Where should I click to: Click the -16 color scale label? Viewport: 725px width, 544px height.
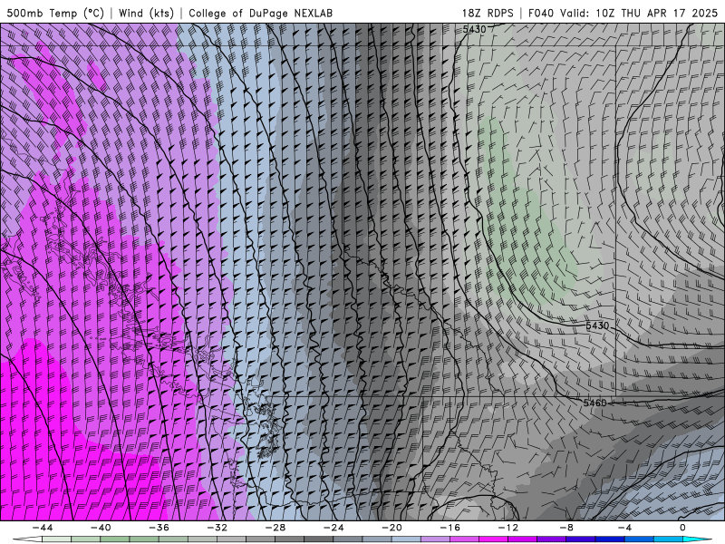pyautogui.click(x=449, y=528)
